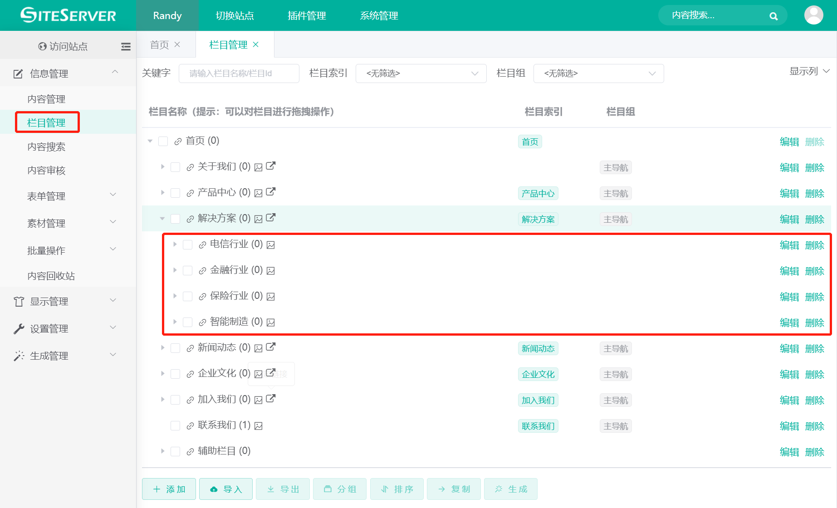The height and width of the screenshot is (508, 837).
Task: Click the keyword search input field
Action: (x=239, y=73)
